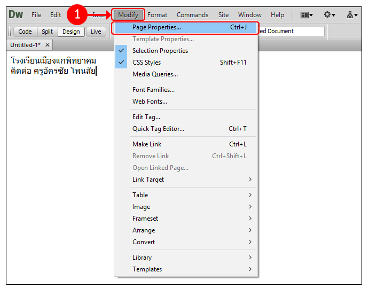The width and height of the screenshot is (369, 288).
Task: Select Page Properties menu item
Action: tap(156, 27)
